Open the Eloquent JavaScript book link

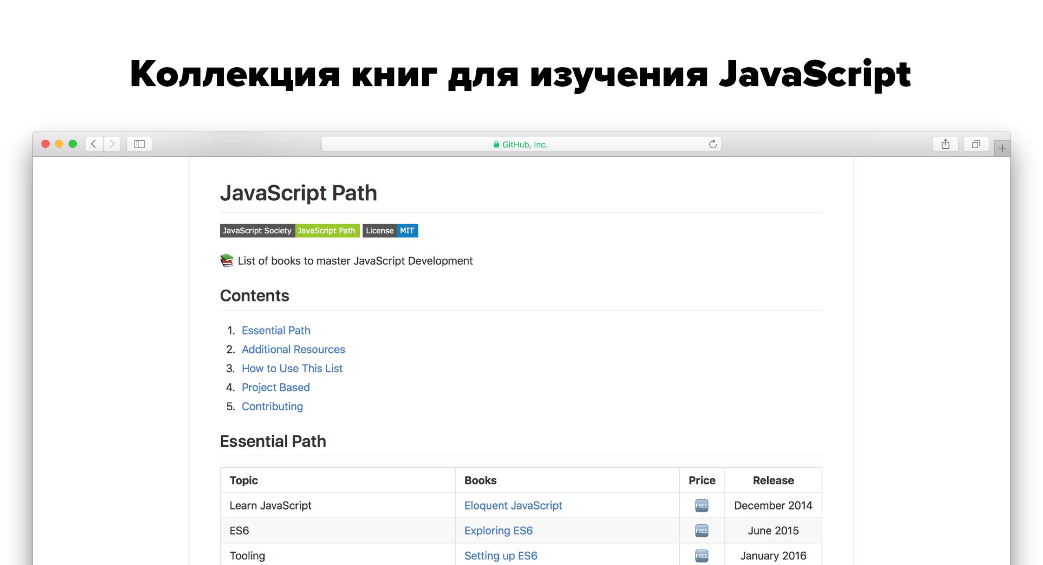click(513, 506)
